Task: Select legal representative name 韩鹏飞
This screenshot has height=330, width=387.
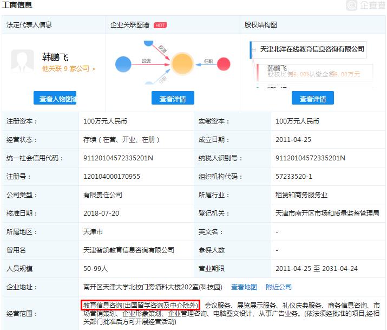Action: (55, 57)
